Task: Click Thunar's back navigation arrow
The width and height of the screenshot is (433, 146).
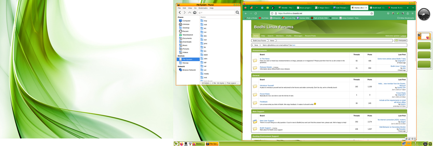Action: click(180, 13)
